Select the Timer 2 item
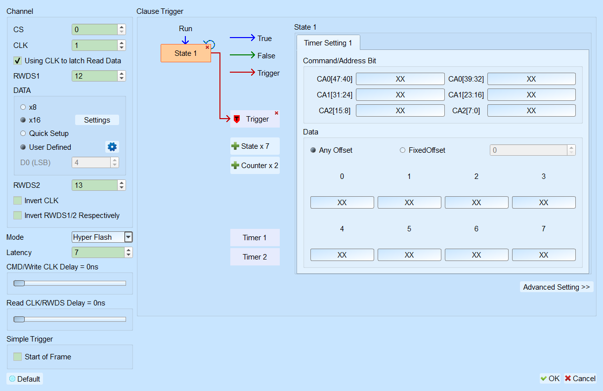The image size is (603, 391). point(255,257)
